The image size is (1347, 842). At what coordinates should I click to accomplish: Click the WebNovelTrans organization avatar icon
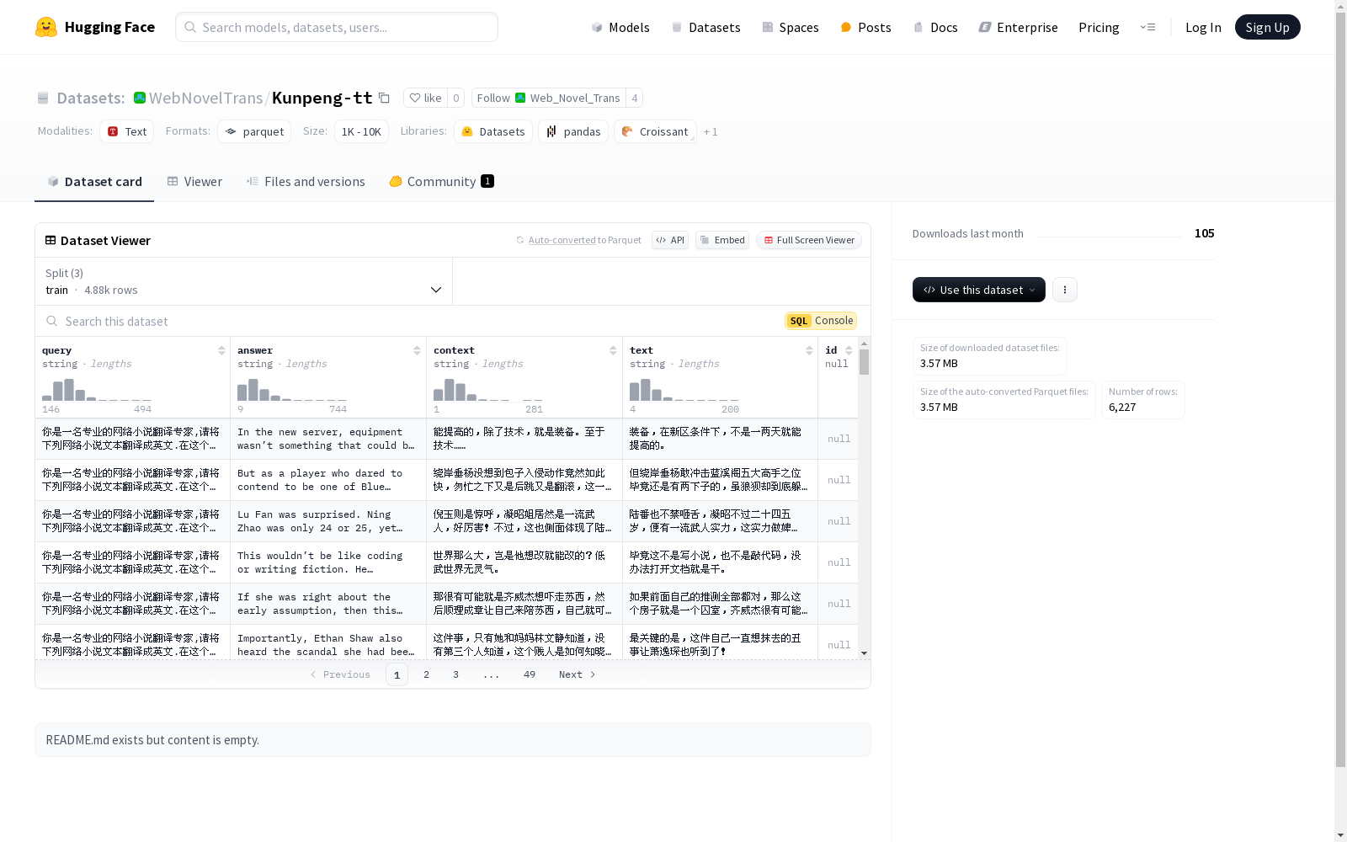click(140, 98)
